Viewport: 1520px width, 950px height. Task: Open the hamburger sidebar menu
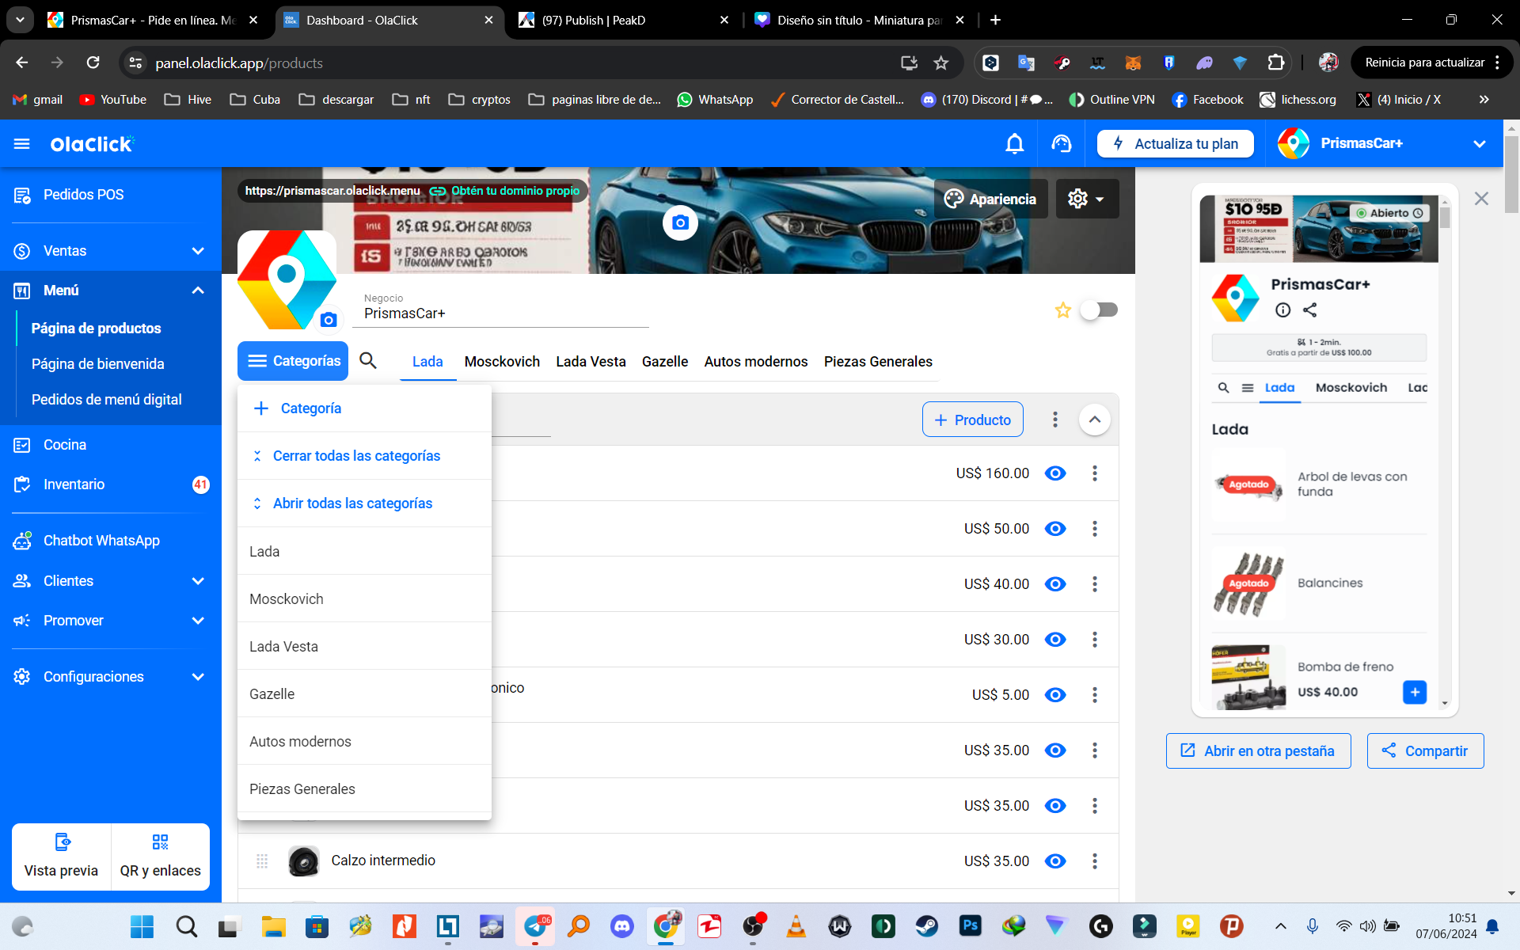[x=22, y=143]
